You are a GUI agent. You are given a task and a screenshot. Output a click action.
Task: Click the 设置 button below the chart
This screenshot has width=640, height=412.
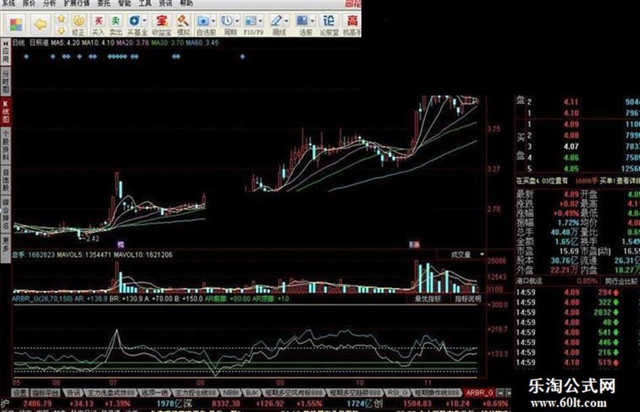point(19,392)
